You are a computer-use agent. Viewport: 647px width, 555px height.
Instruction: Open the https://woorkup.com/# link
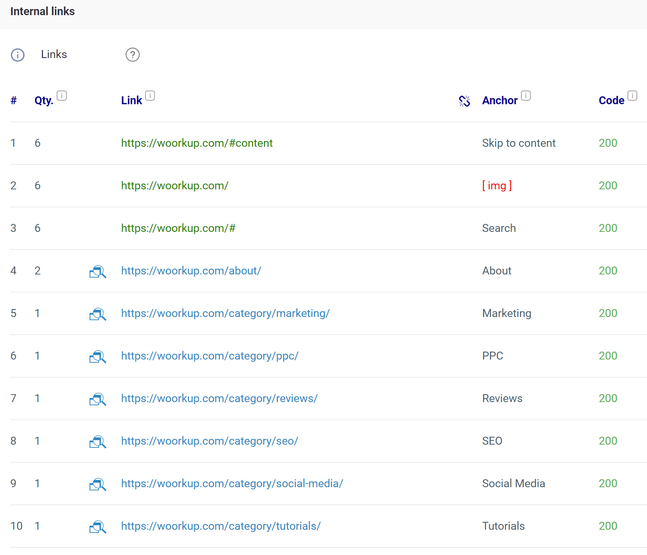(178, 228)
